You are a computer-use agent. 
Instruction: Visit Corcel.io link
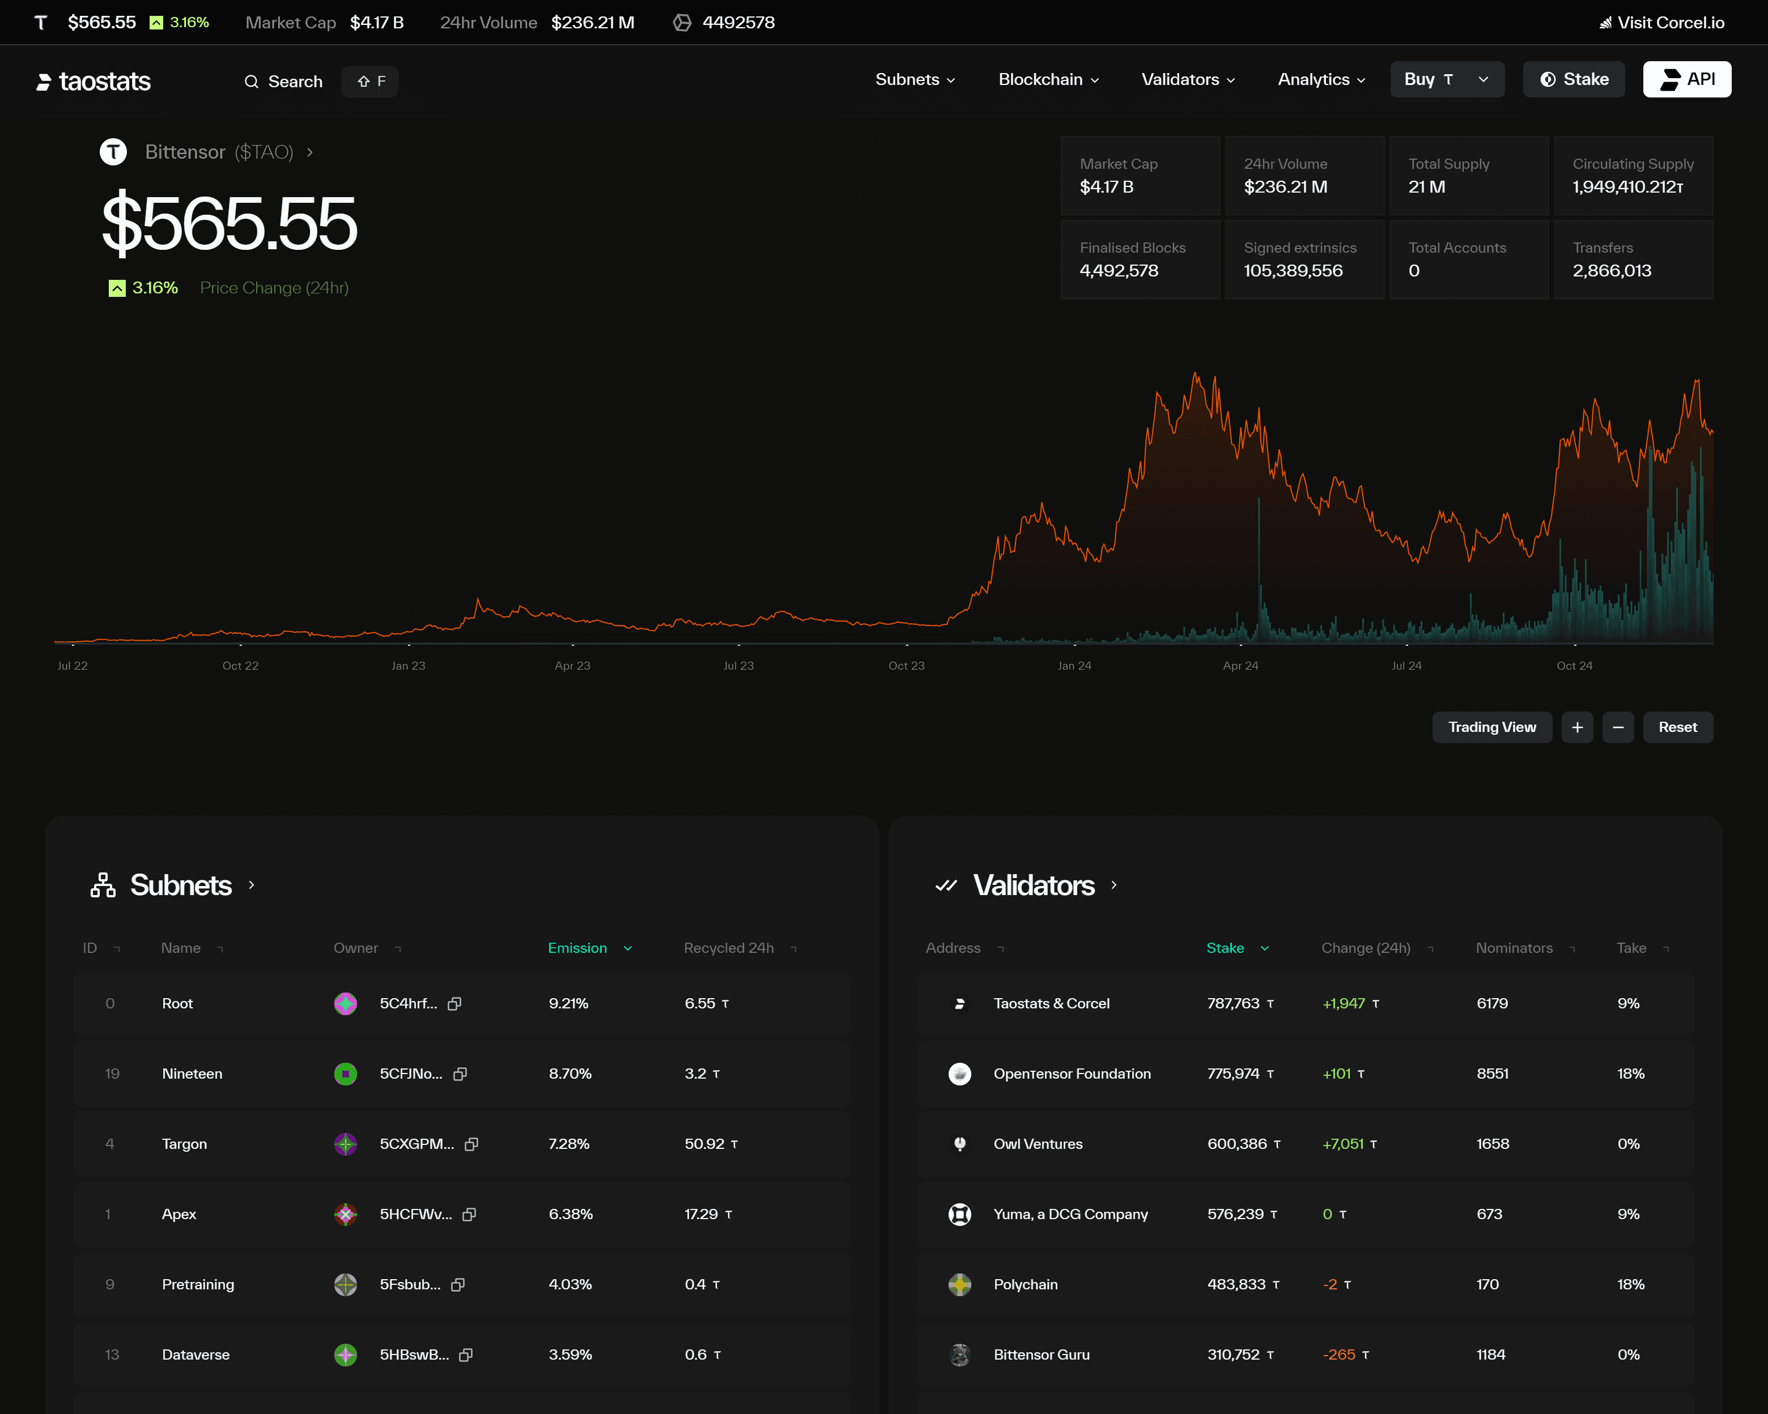pyautogui.click(x=1661, y=22)
